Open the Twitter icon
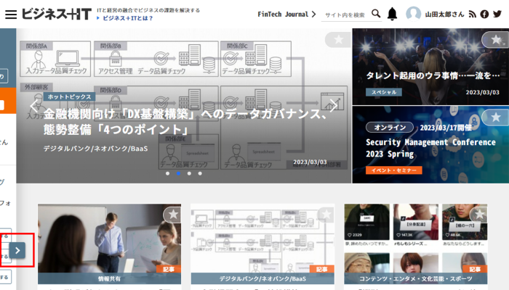Screen dimensions: 509x290 [497, 14]
